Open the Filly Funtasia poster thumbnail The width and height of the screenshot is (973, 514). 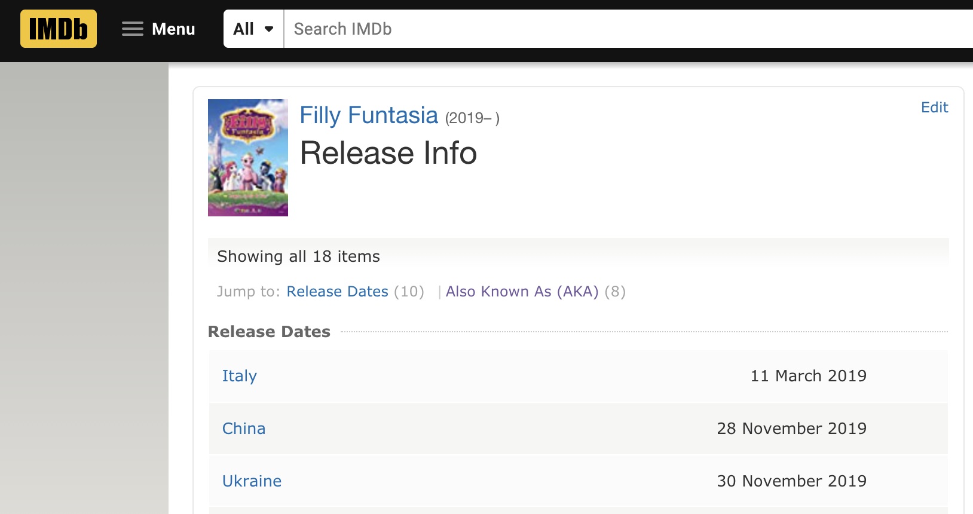[x=248, y=158]
